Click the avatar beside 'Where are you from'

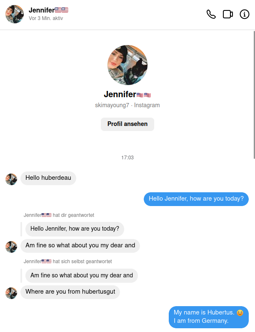click(x=11, y=293)
